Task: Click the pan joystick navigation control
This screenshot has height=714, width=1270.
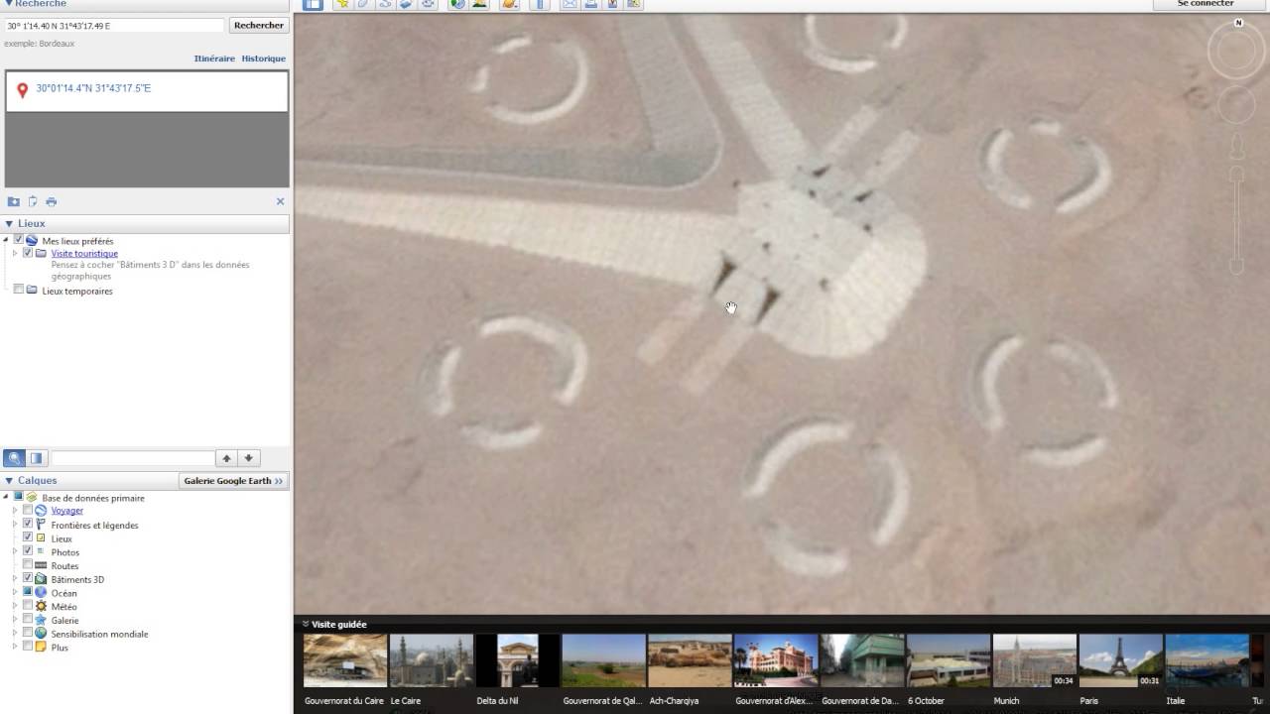Action: click(x=1237, y=103)
